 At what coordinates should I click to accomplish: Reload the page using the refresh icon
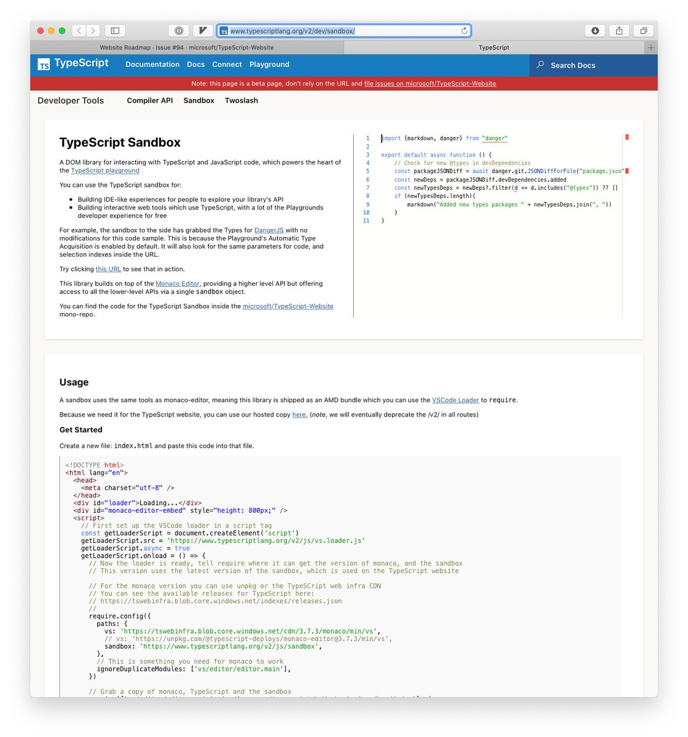[464, 31]
